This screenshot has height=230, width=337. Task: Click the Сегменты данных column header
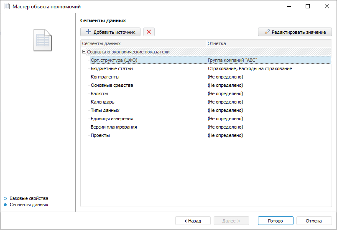(x=102, y=43)
